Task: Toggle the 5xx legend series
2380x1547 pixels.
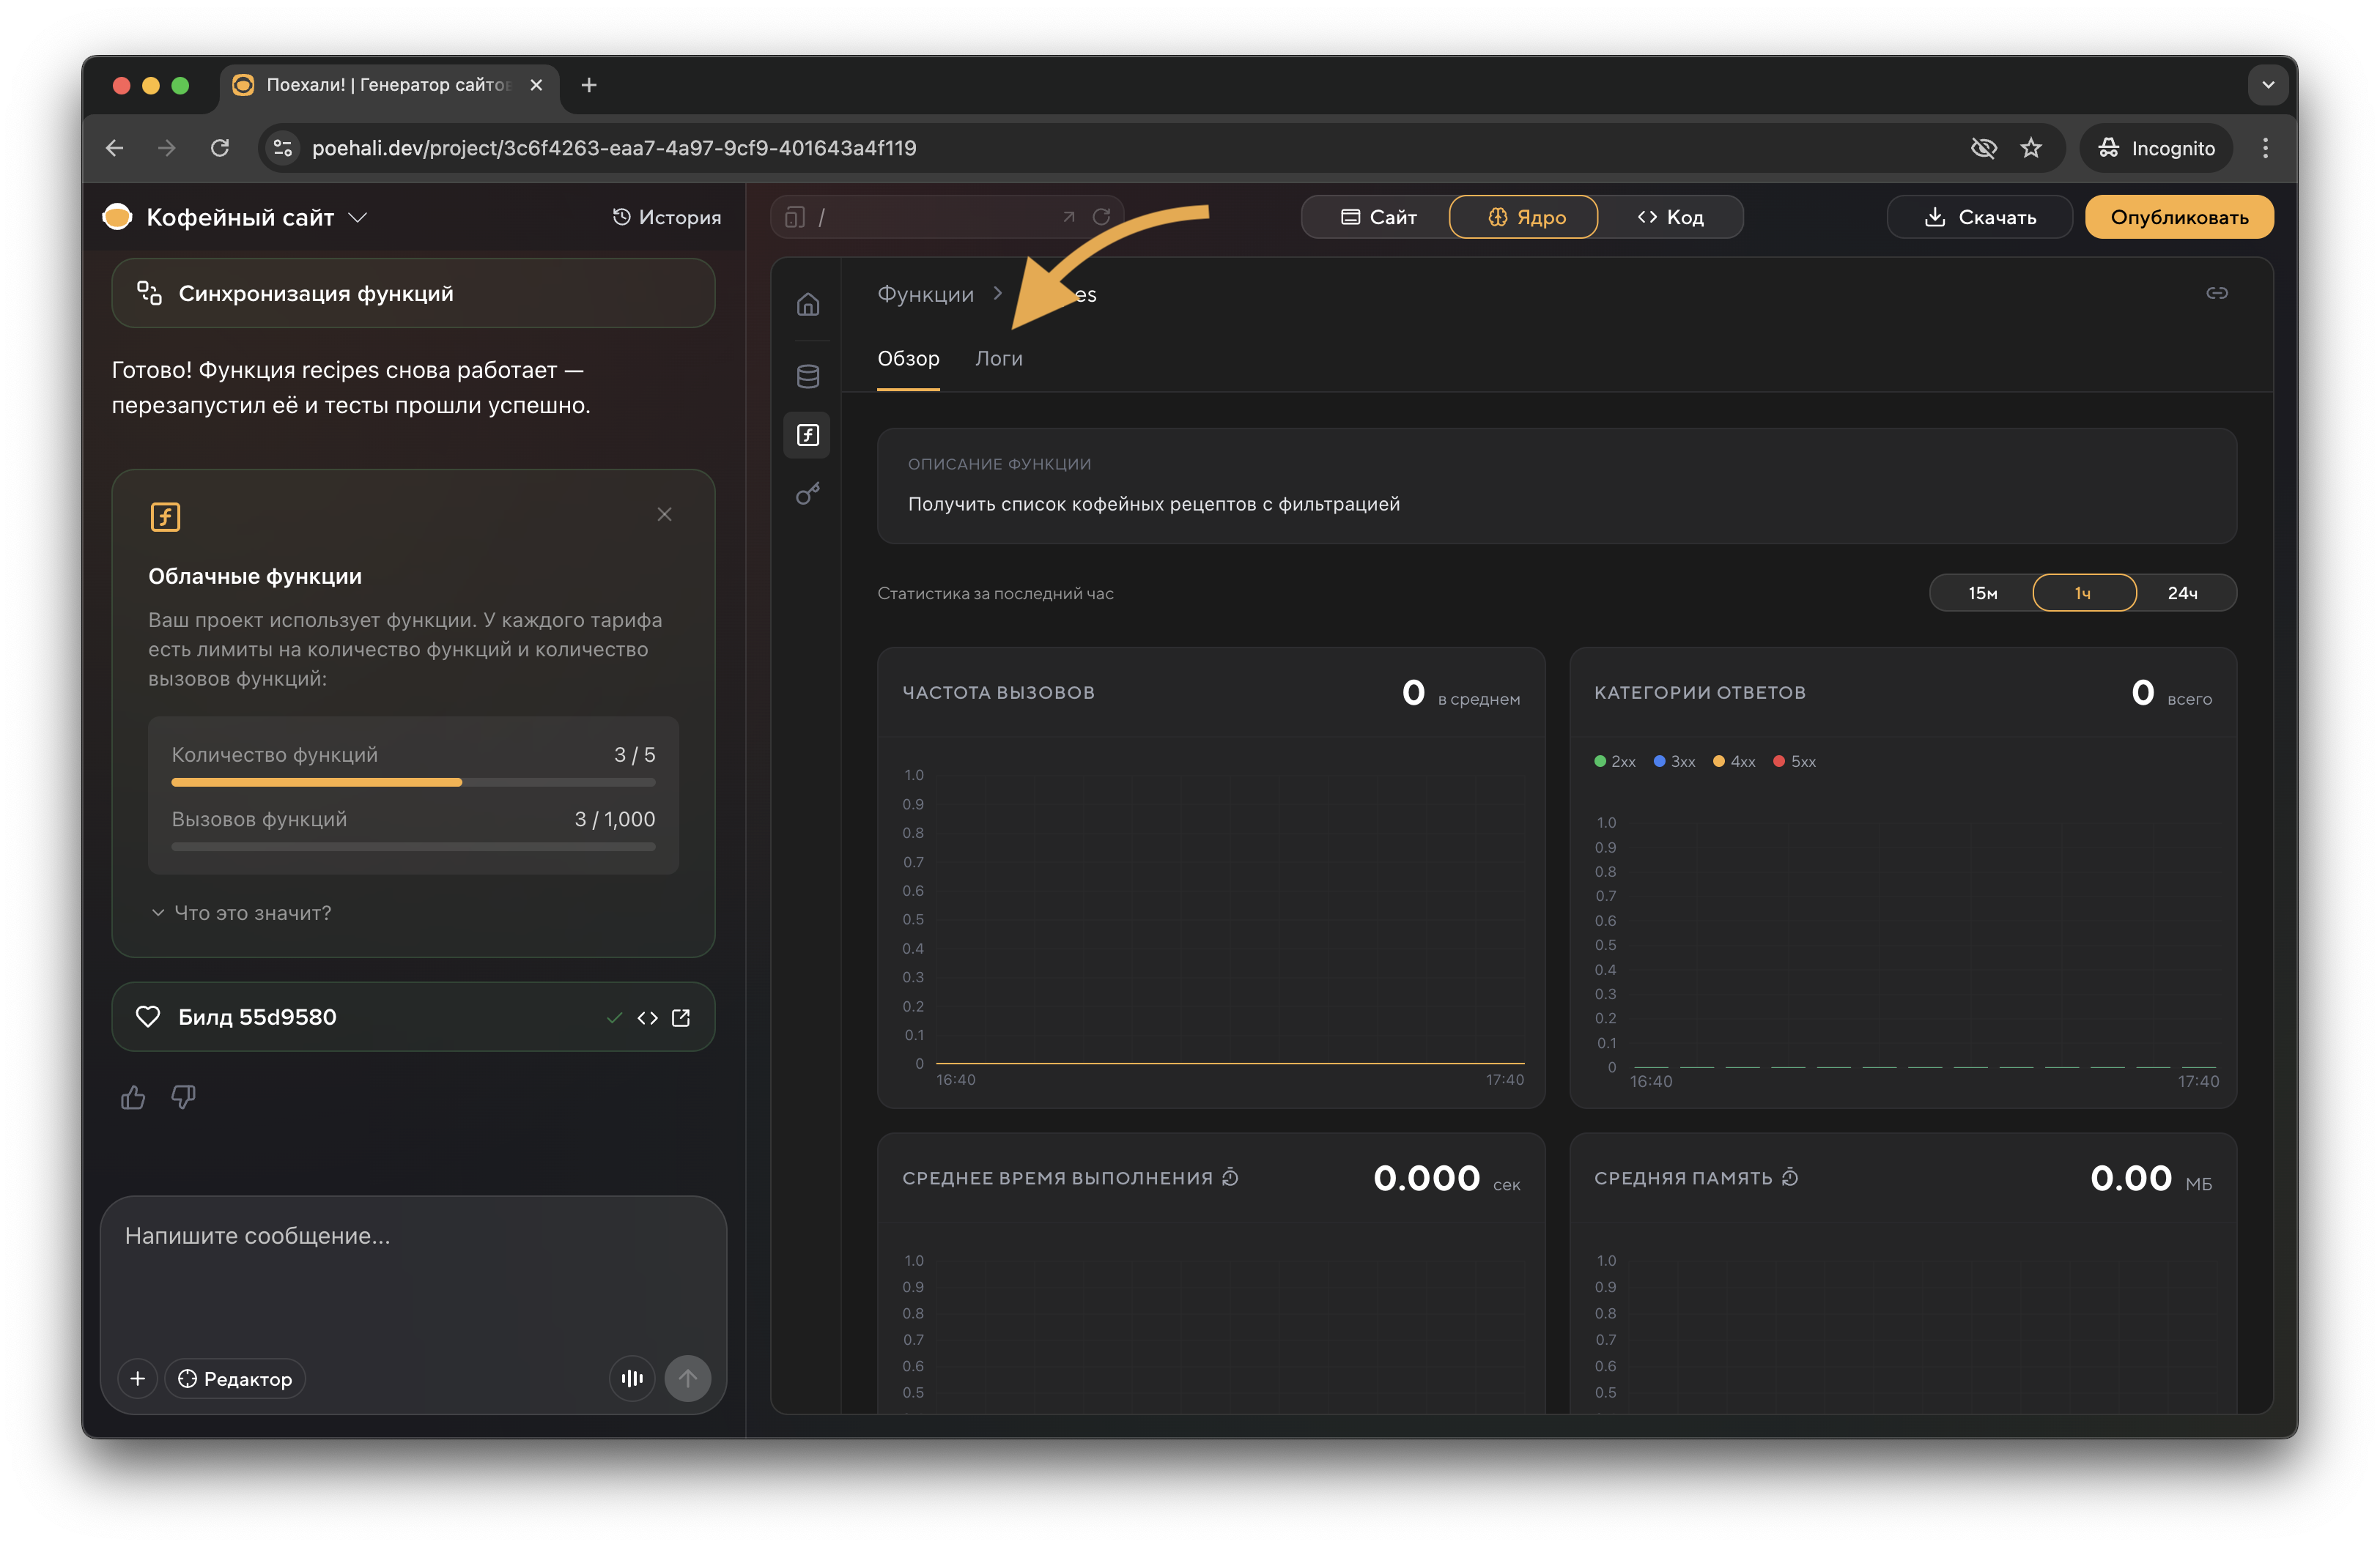Action: (x=1794, y=762)
